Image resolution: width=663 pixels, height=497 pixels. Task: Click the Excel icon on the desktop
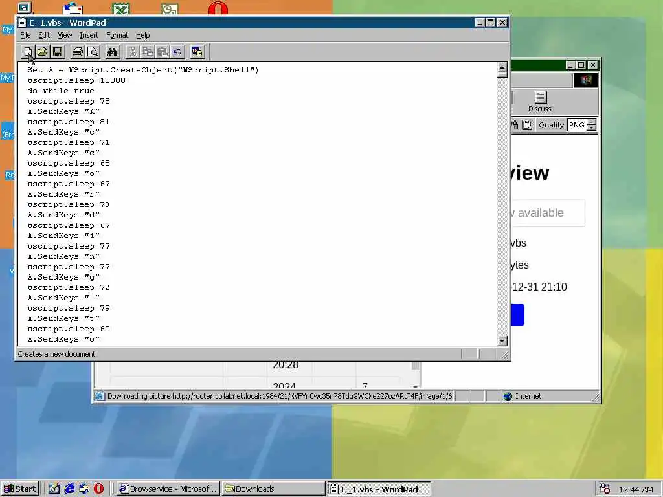(121, 8)
